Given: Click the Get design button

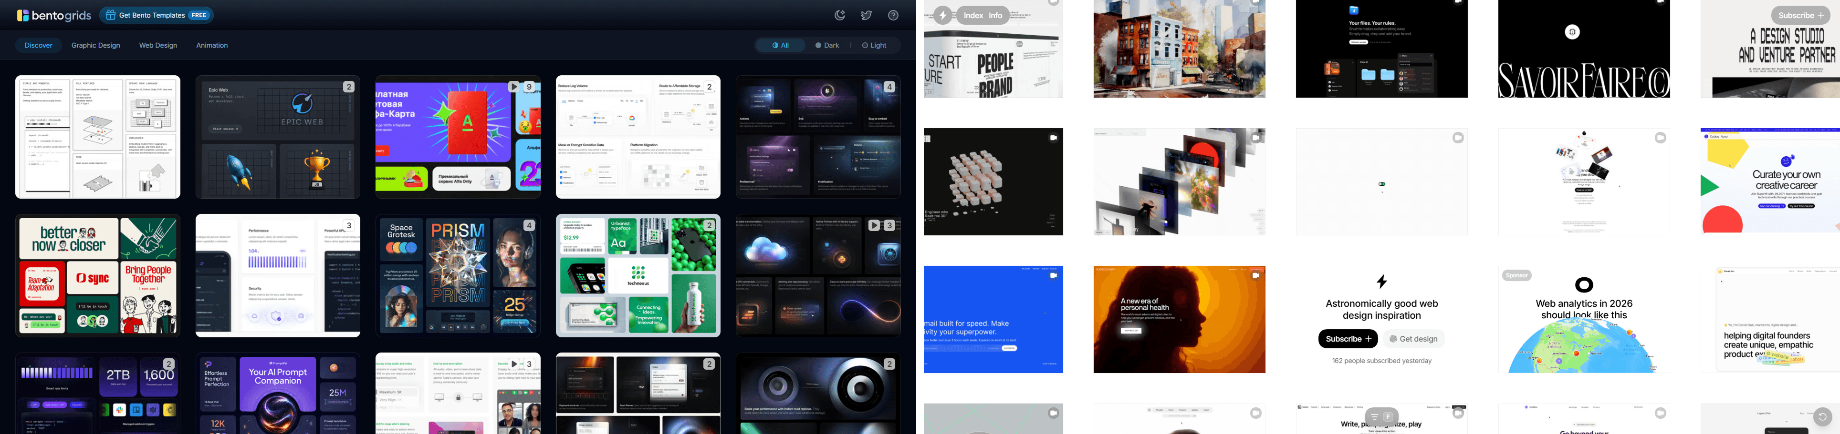Looking at the screenshot, I should point(1413,339).
